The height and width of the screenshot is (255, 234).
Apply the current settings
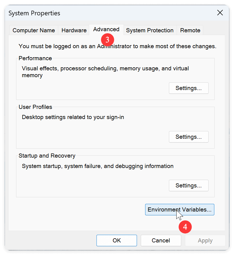click(x=205, y=240)
